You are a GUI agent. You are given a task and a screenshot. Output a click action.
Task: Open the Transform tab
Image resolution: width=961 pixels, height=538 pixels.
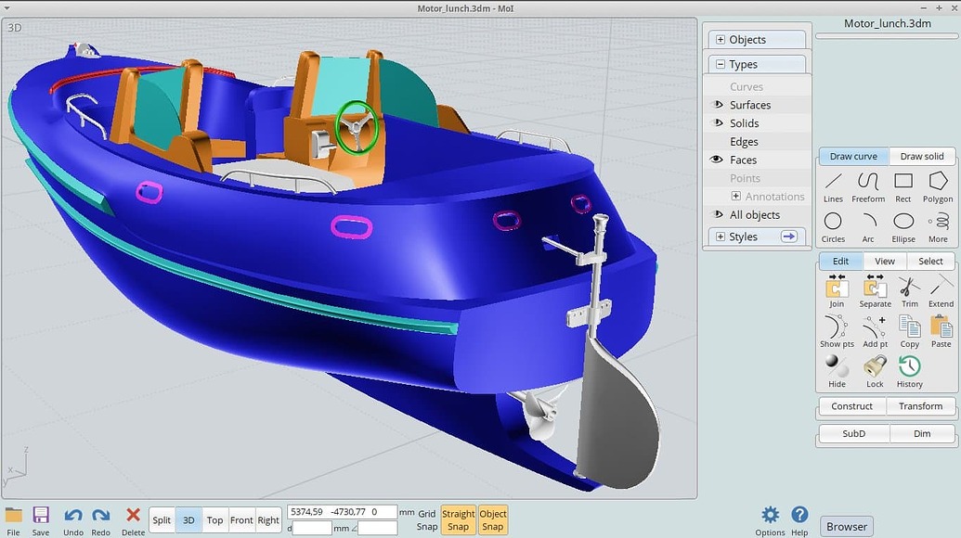(x=920, y=405)
